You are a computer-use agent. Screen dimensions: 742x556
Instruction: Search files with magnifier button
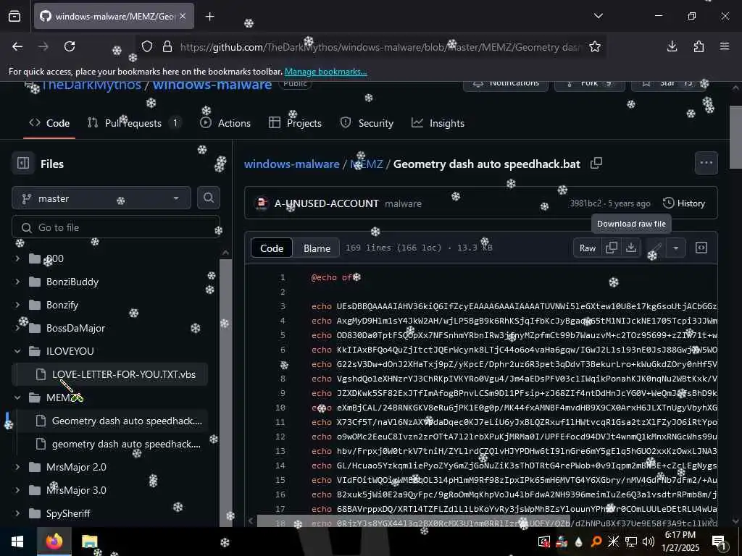pos(209,198)
